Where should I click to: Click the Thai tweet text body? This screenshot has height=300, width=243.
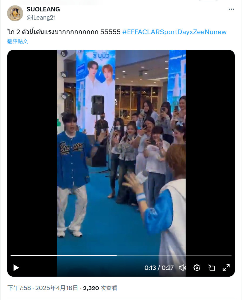pos(64,32)
